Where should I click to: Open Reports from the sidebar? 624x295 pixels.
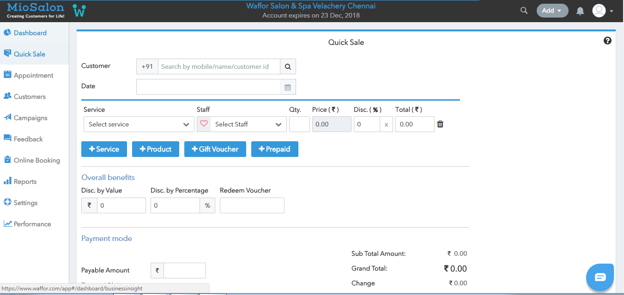tap(25, 181)
